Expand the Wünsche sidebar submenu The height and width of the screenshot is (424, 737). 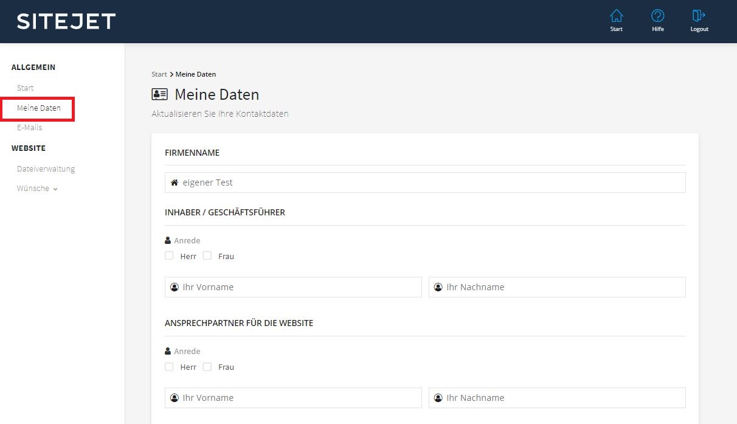[x=37, y=189]
